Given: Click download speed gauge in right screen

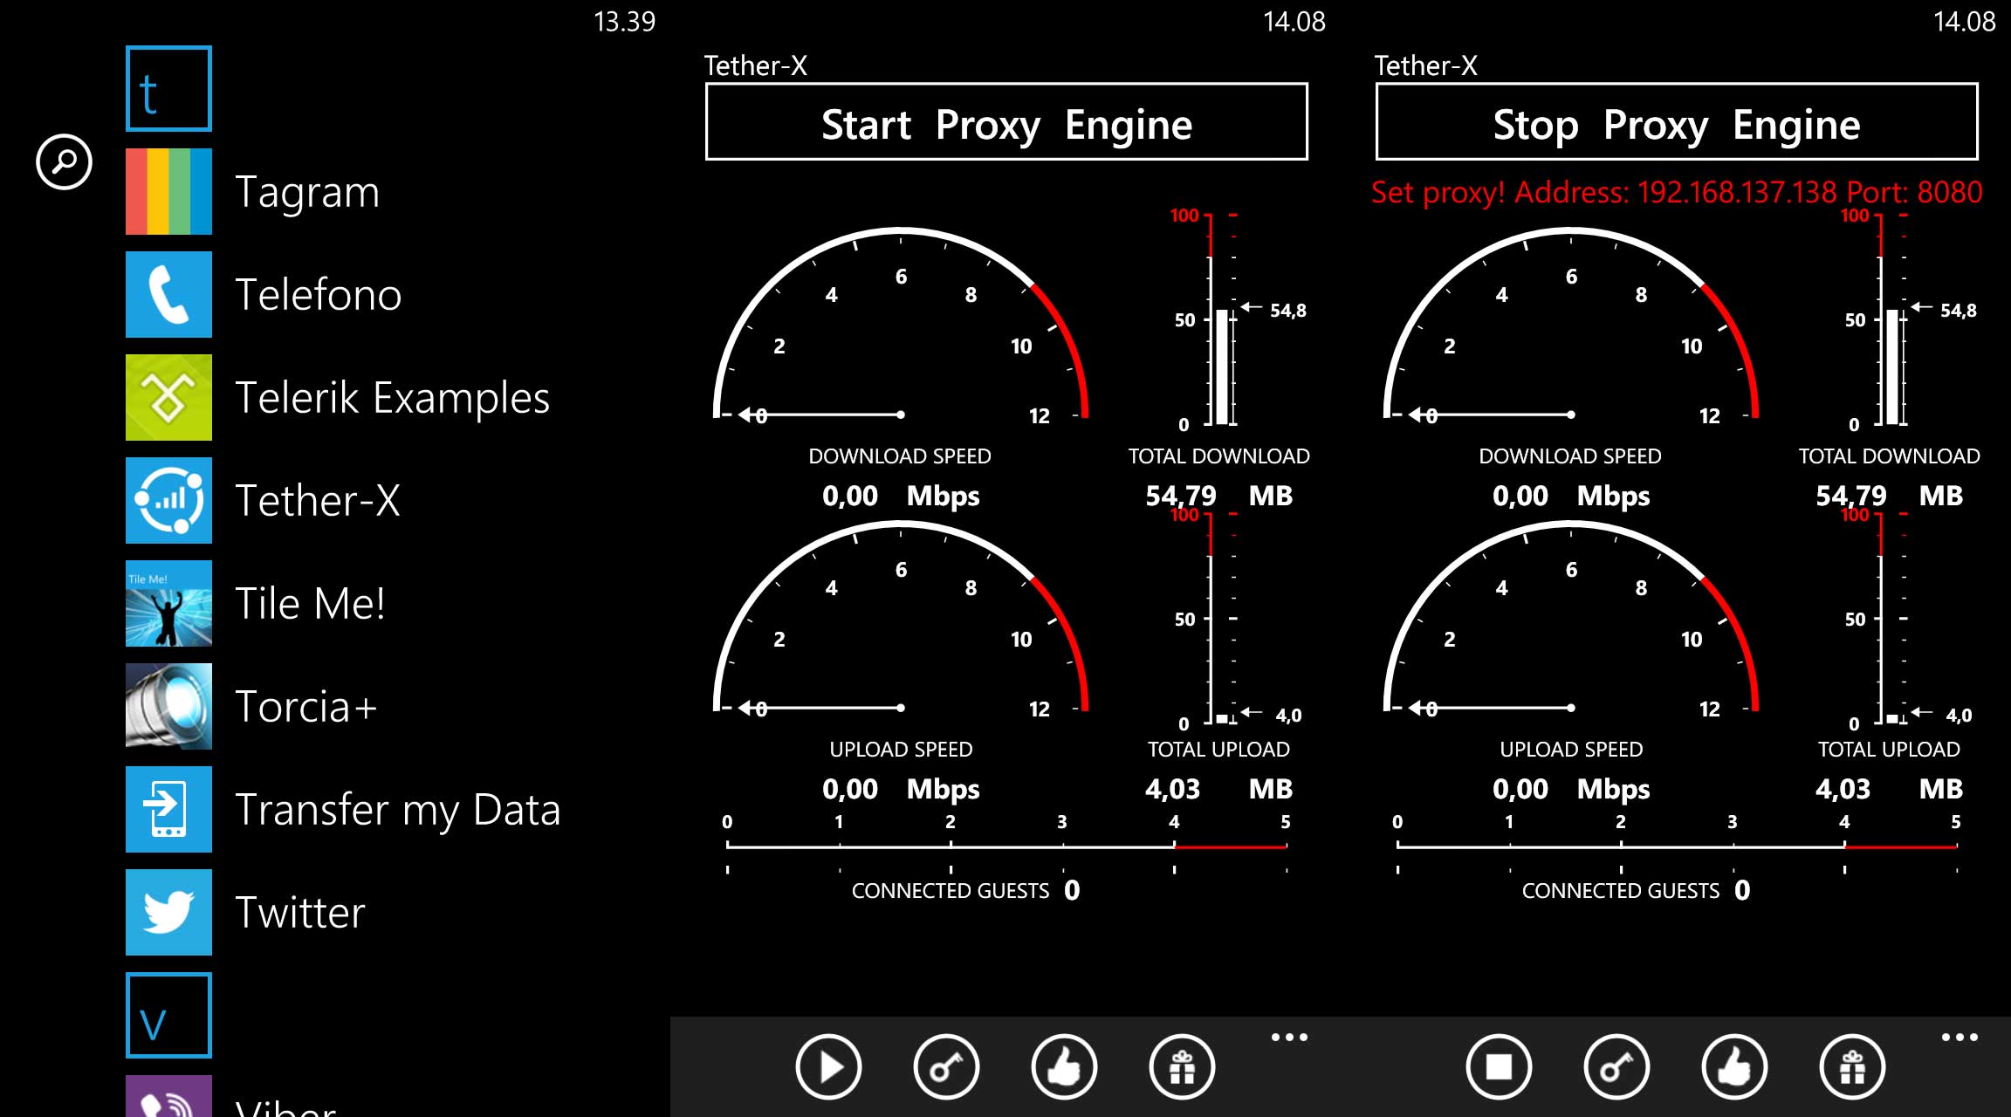Looking at the screenshot, I should pos(1571,325).
